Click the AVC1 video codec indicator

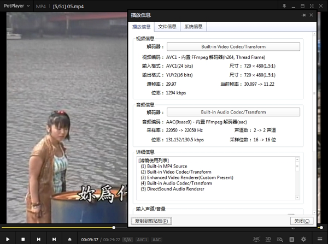click(x=142, y=239)
